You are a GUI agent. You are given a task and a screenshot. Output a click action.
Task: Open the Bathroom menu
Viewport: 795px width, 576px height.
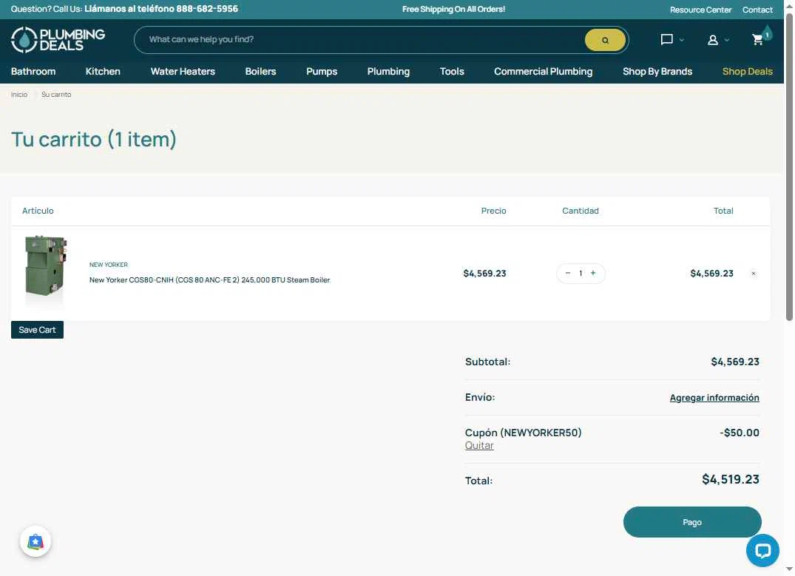[33, 72]
